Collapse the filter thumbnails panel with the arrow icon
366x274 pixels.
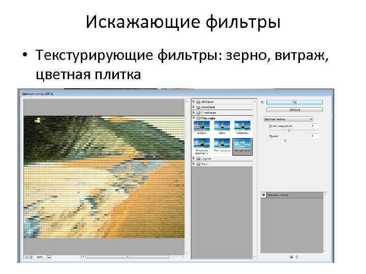point(262,102)
